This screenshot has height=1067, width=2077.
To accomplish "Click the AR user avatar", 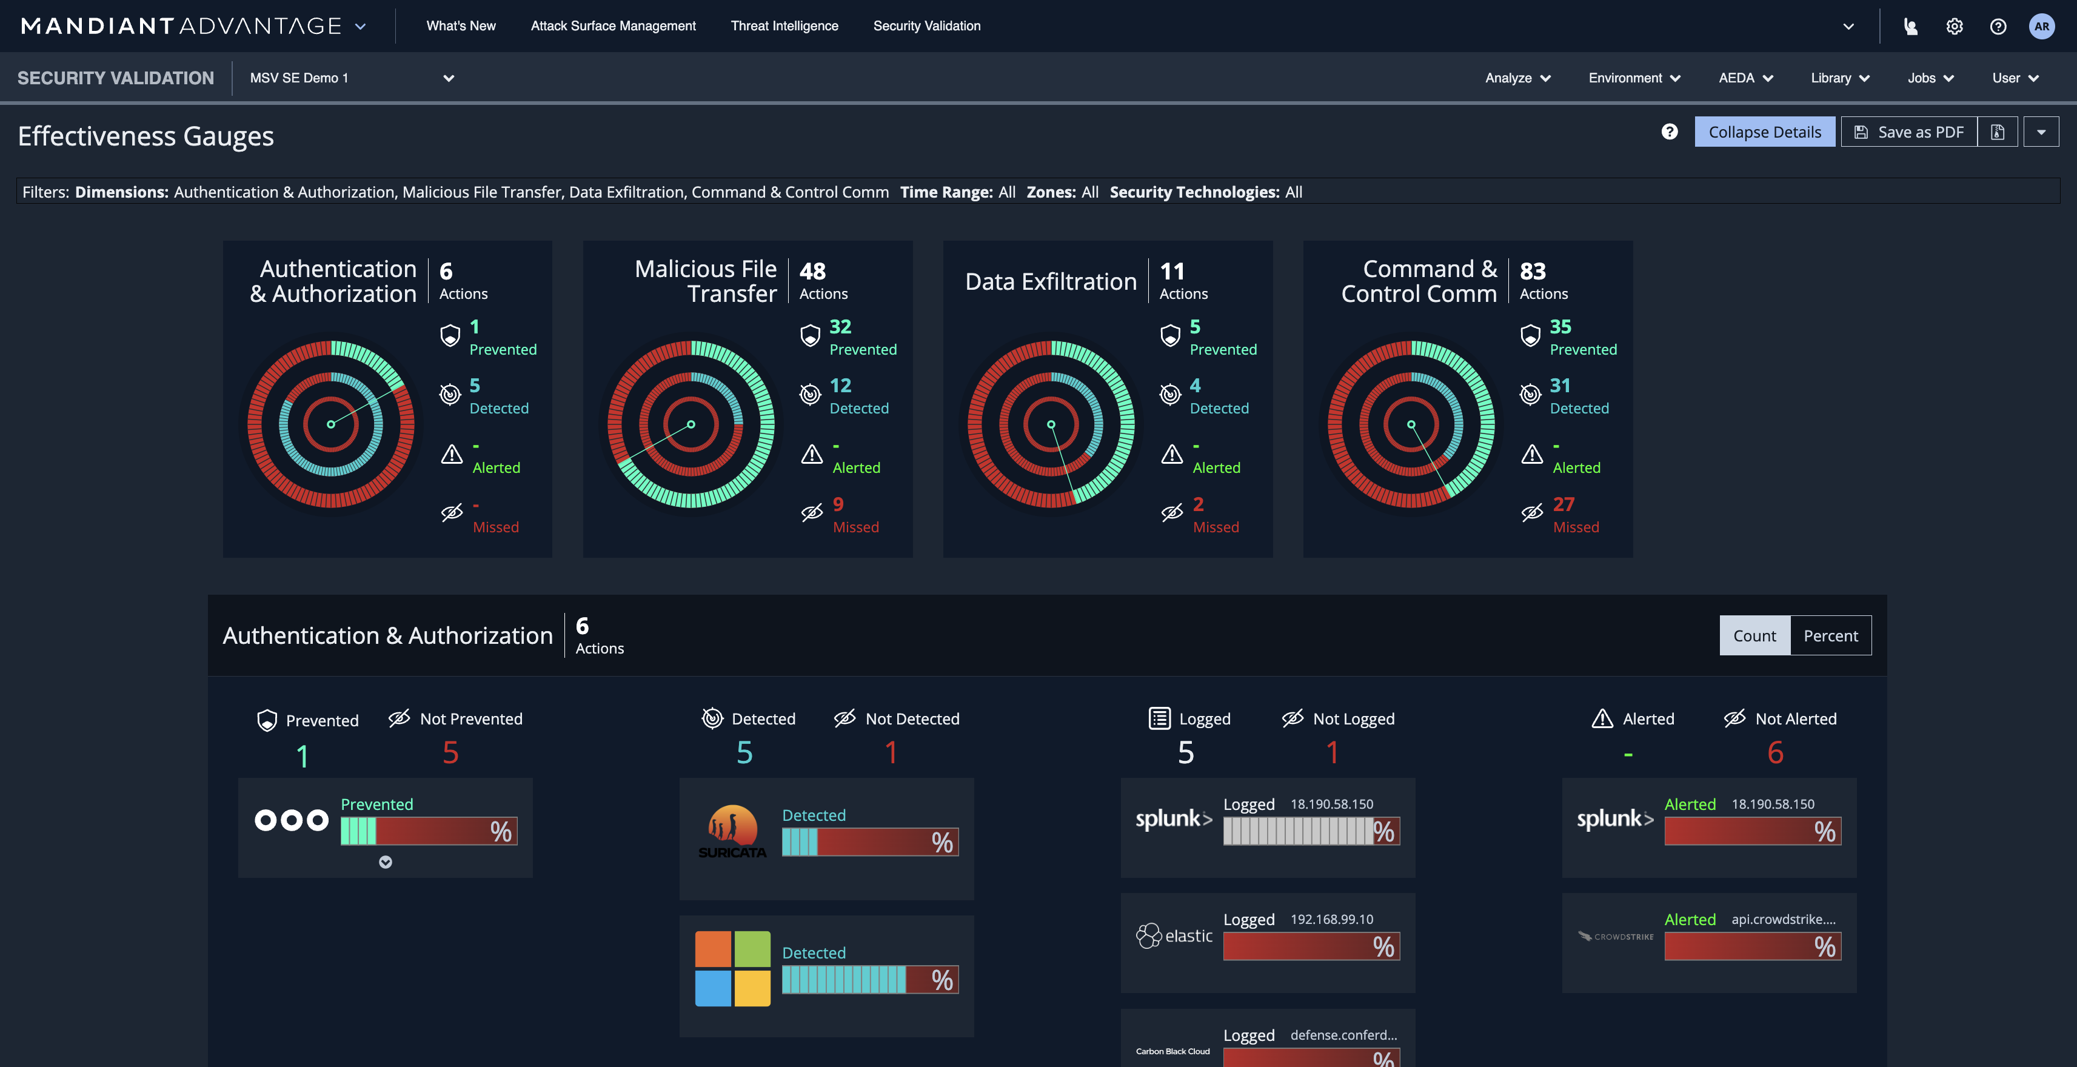I will coord(2042,26).
